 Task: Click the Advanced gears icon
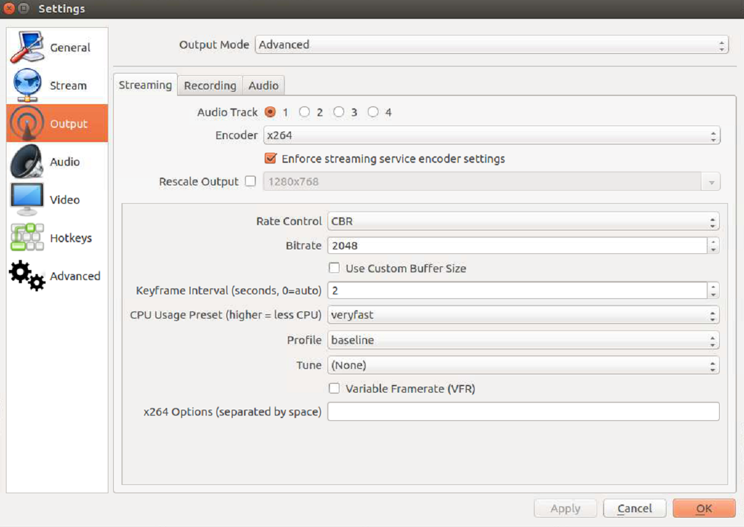[x=27, y=275]
